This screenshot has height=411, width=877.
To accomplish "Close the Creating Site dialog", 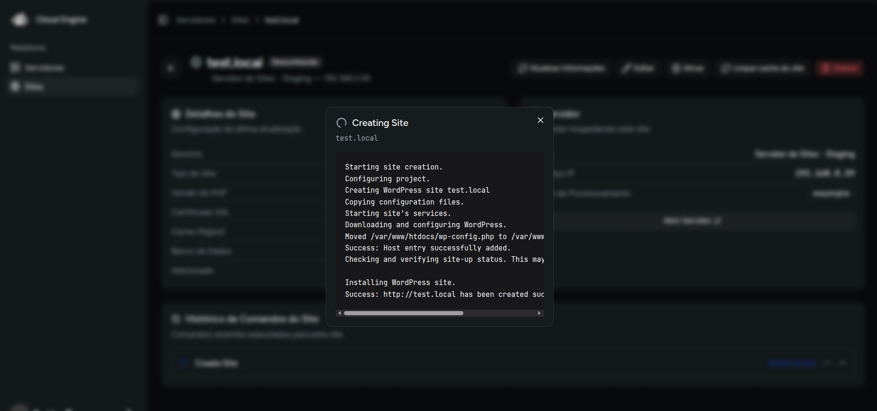I will pyautogui.click(x=540, y=120).
